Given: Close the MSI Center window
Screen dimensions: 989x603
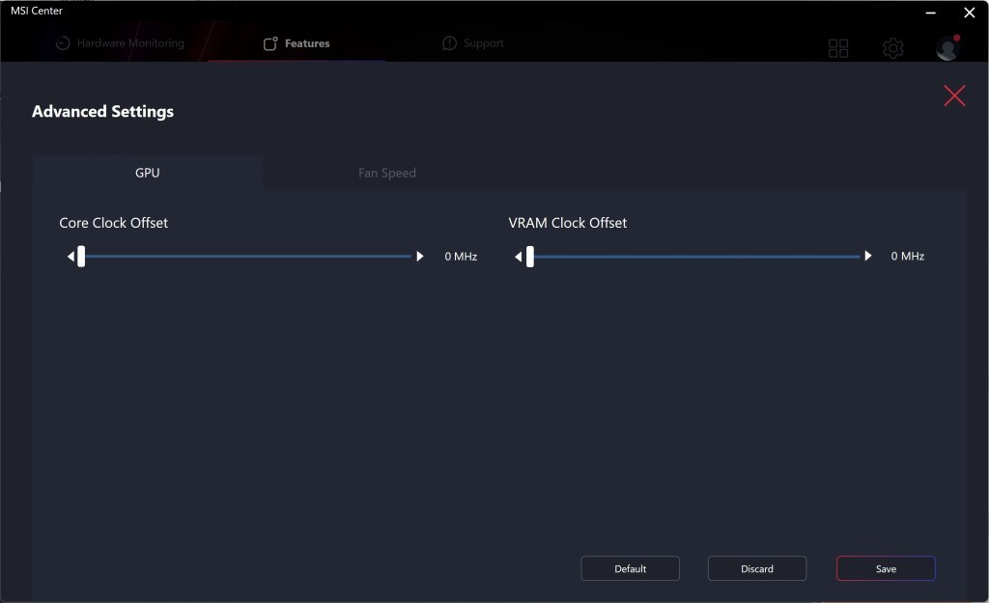Looking at the screenshot, I should click(970, 13).
